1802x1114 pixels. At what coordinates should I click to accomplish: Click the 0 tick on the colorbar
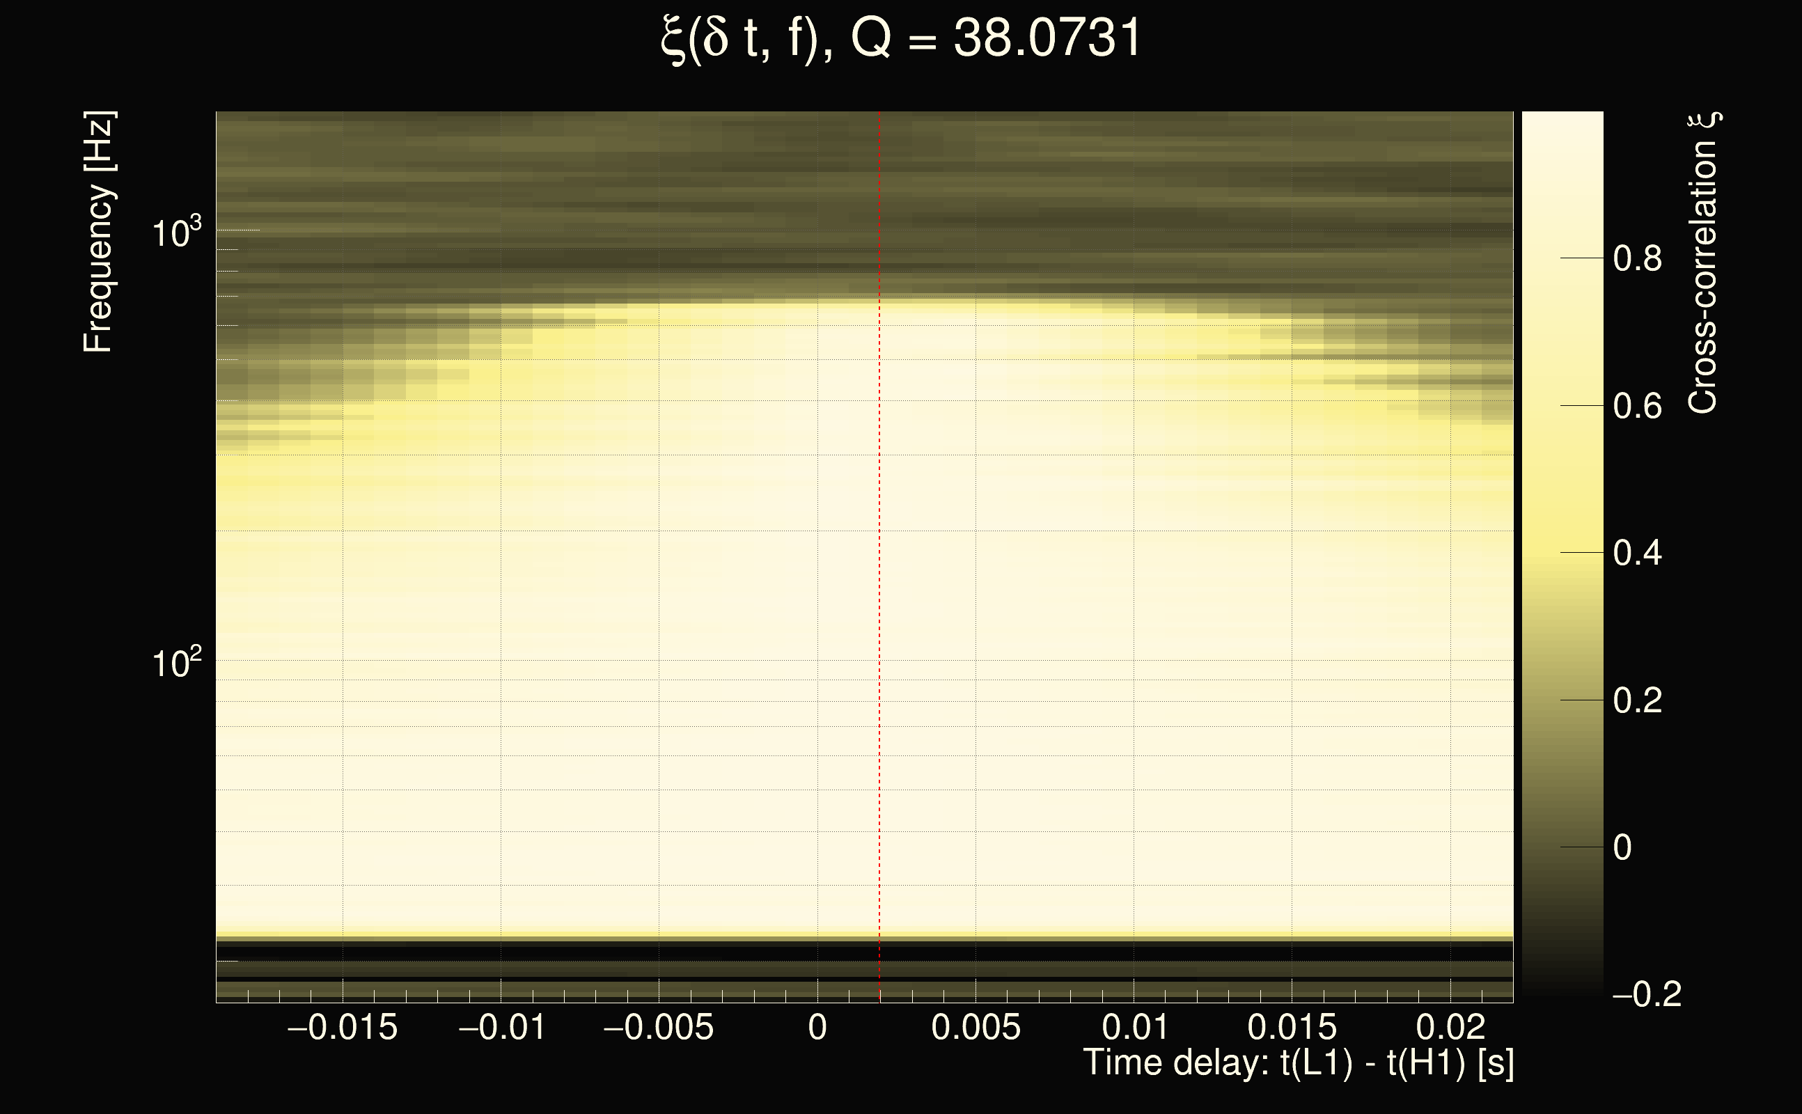pos(1622,847)
